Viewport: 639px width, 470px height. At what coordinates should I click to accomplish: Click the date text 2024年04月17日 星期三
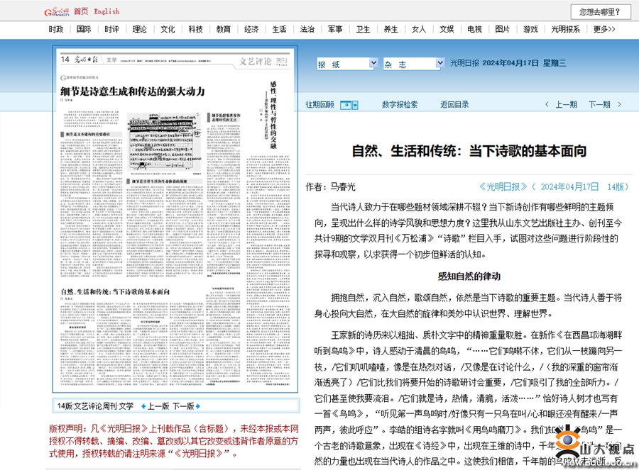click(524, 63)
